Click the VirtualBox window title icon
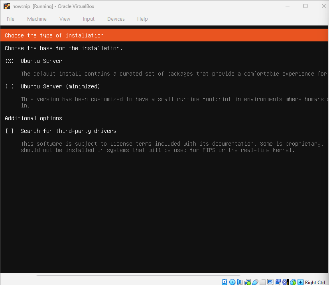This screenshot has height=285, width=329. [x=7, y=6]
